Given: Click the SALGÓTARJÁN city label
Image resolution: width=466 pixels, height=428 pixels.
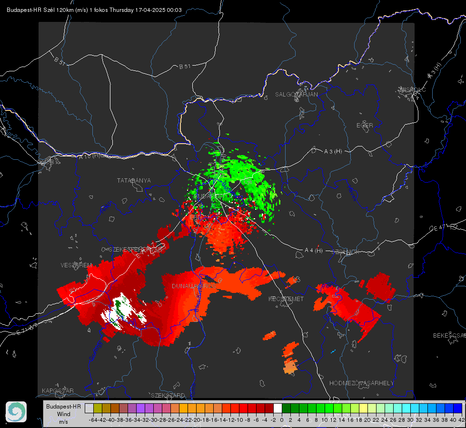Looking at the screenshot, I should pyautogui.click(x=296, y=95).
